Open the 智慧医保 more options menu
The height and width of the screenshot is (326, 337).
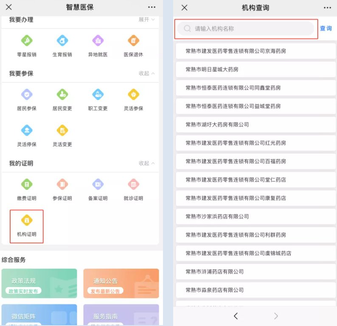(x=152, y=7)
